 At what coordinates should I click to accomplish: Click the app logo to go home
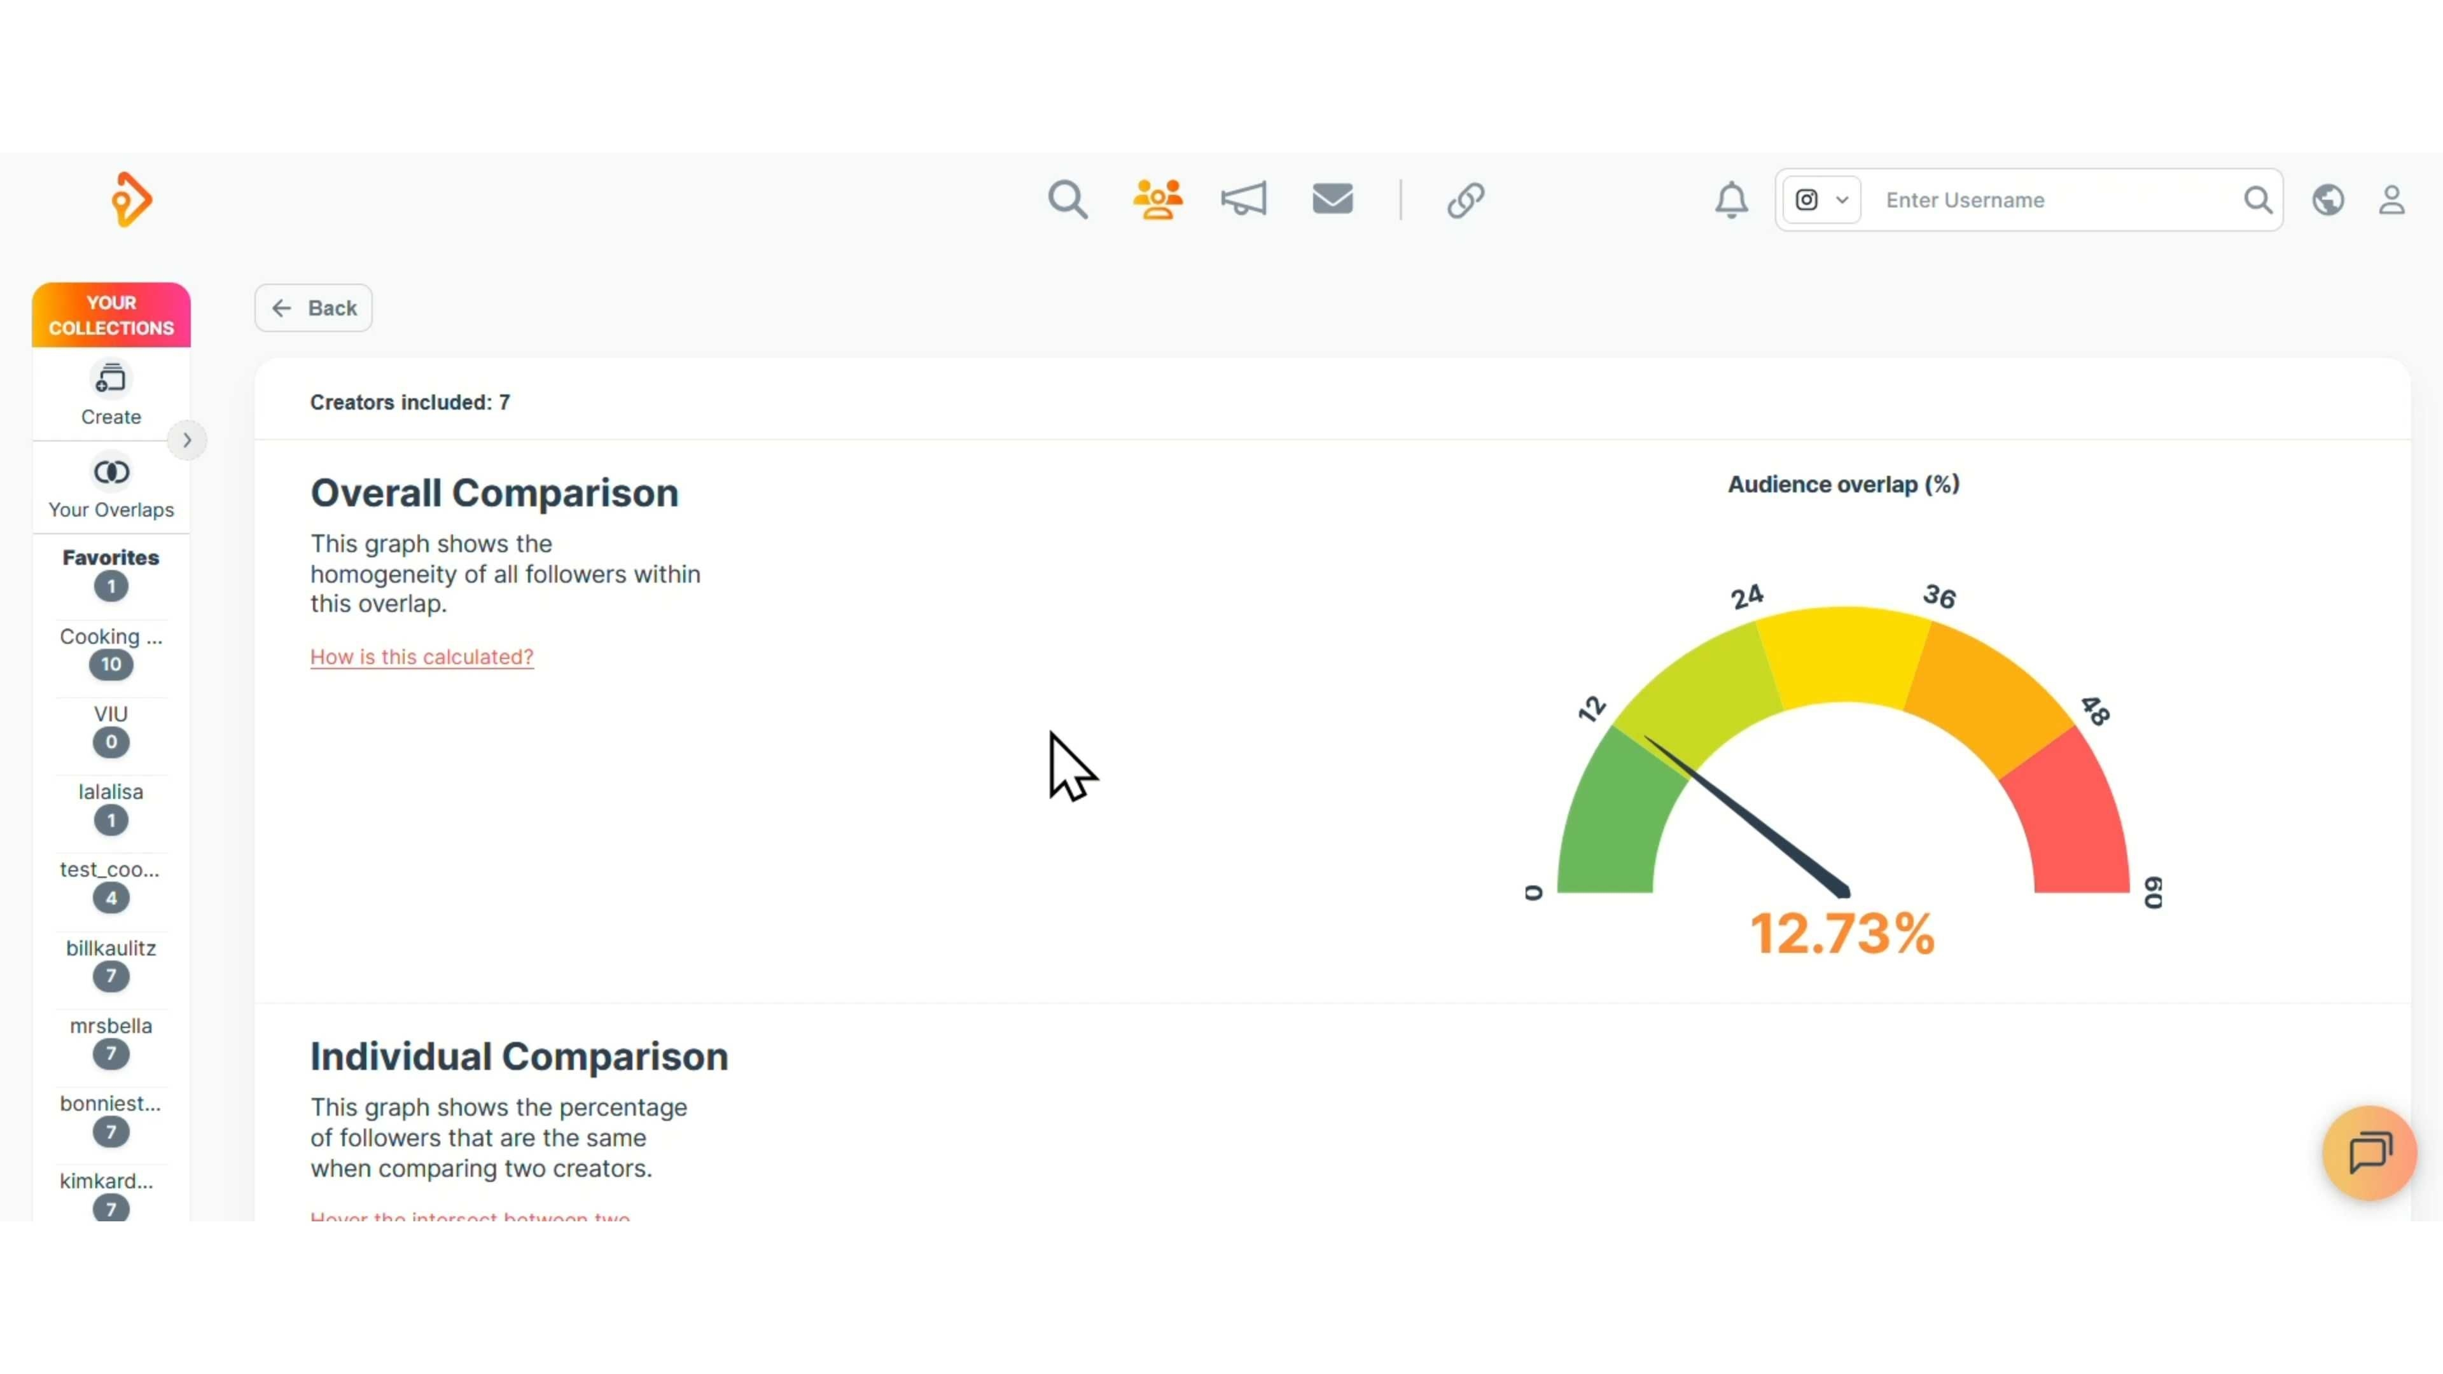[131, 199]
